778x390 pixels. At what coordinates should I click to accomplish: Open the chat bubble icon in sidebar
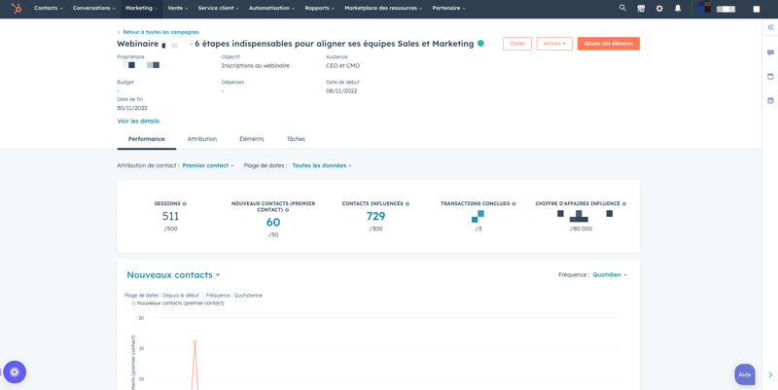click(x=770, y=53)
